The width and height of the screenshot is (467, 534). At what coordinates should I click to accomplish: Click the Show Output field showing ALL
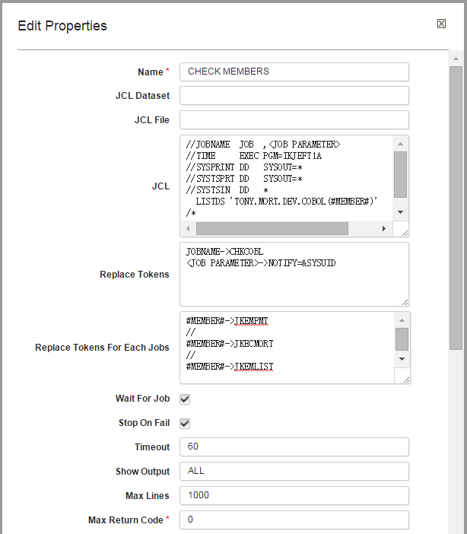tap(294, 471)
